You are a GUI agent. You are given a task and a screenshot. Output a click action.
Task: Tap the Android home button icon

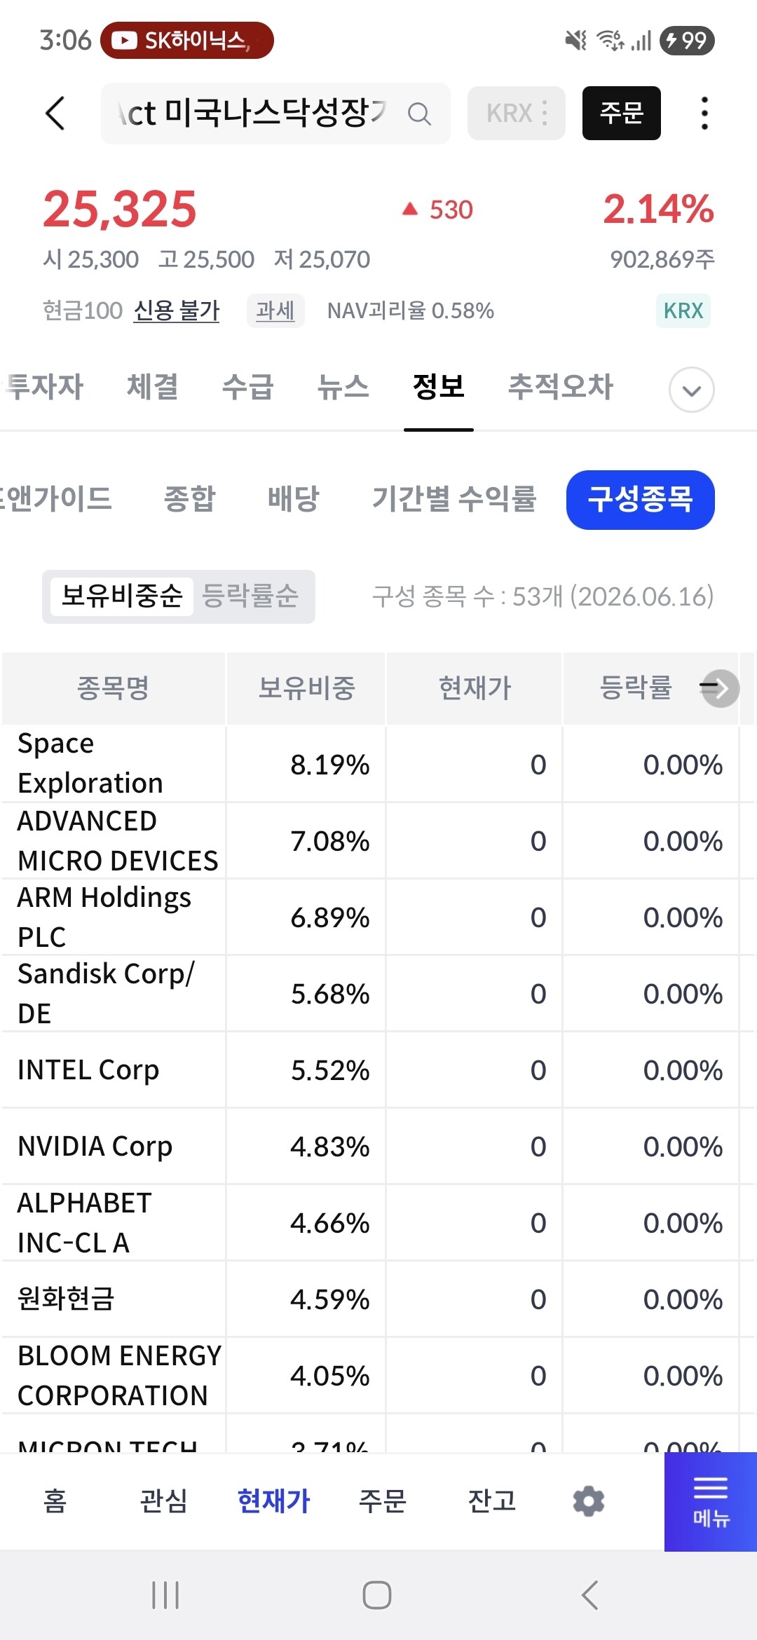[x=377, y=1595]
